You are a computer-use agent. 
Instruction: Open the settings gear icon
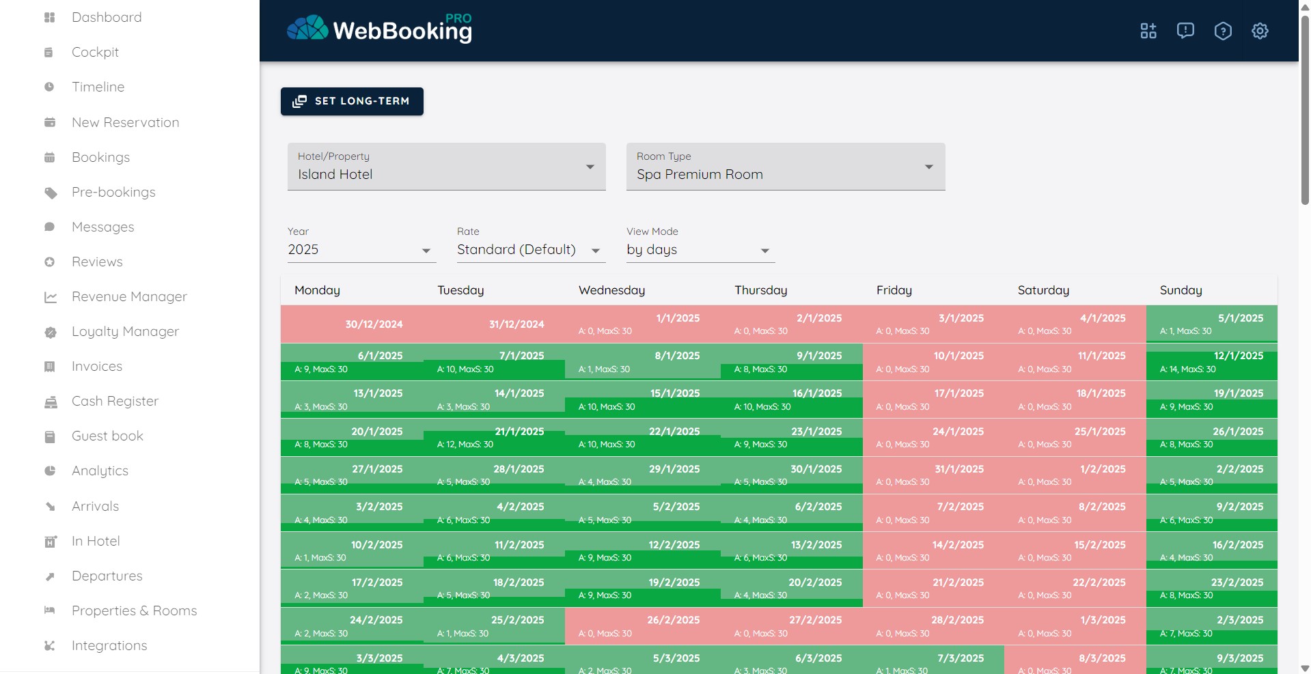(1260, 31)
